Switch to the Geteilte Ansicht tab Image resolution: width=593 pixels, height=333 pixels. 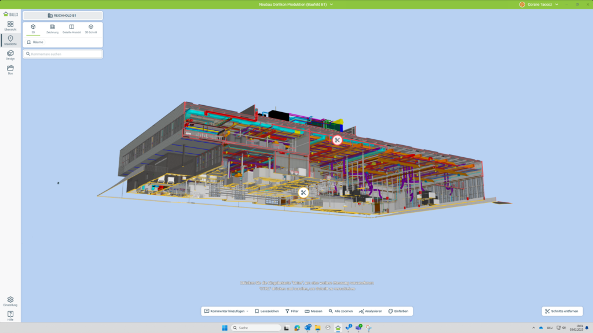click(72, 28)
